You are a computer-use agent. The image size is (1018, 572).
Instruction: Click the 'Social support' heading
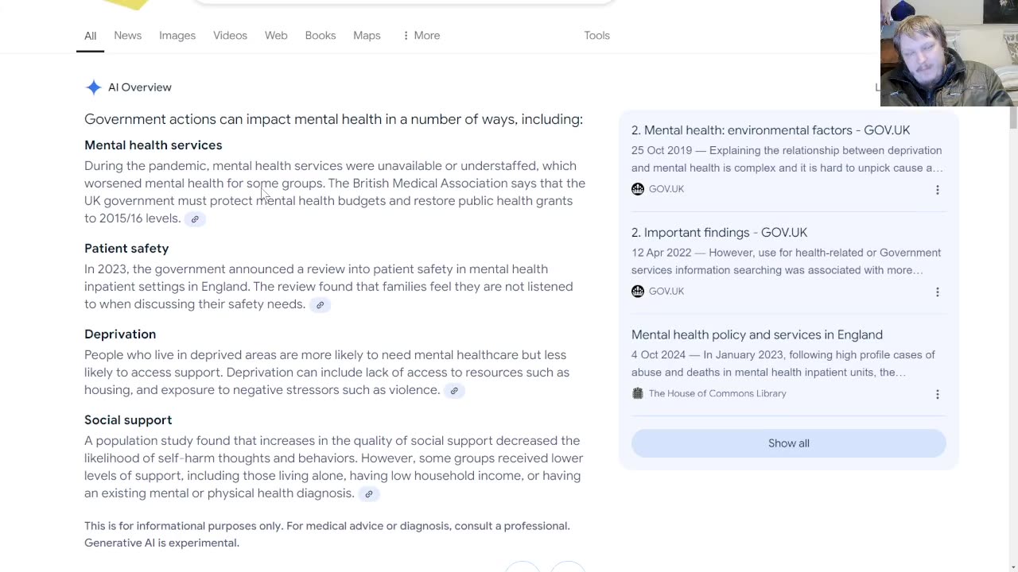[128, 420]
